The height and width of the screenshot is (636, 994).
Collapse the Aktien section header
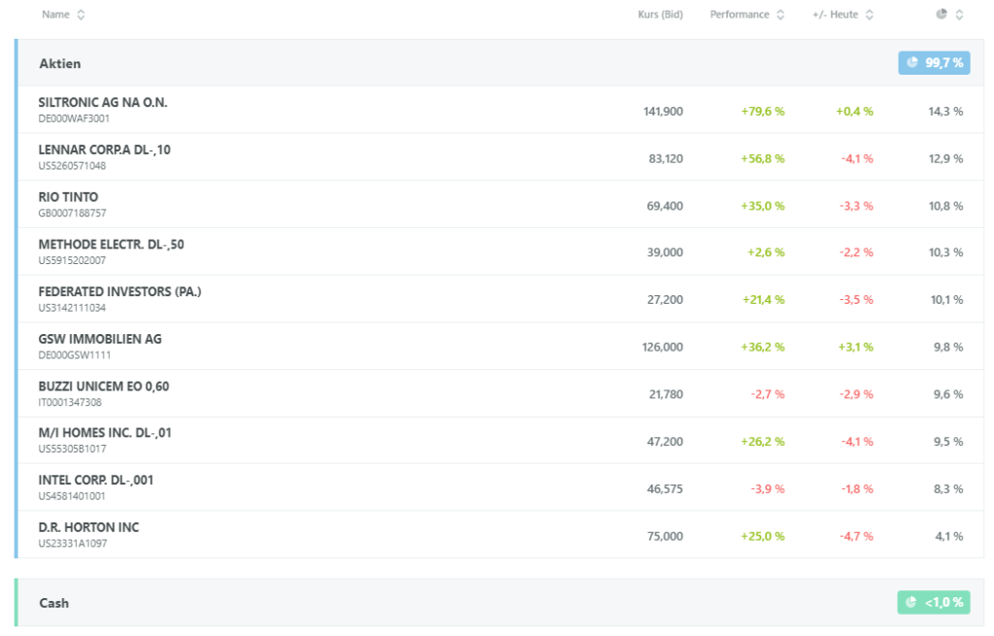pyautogui.click(x=501, y=63)
